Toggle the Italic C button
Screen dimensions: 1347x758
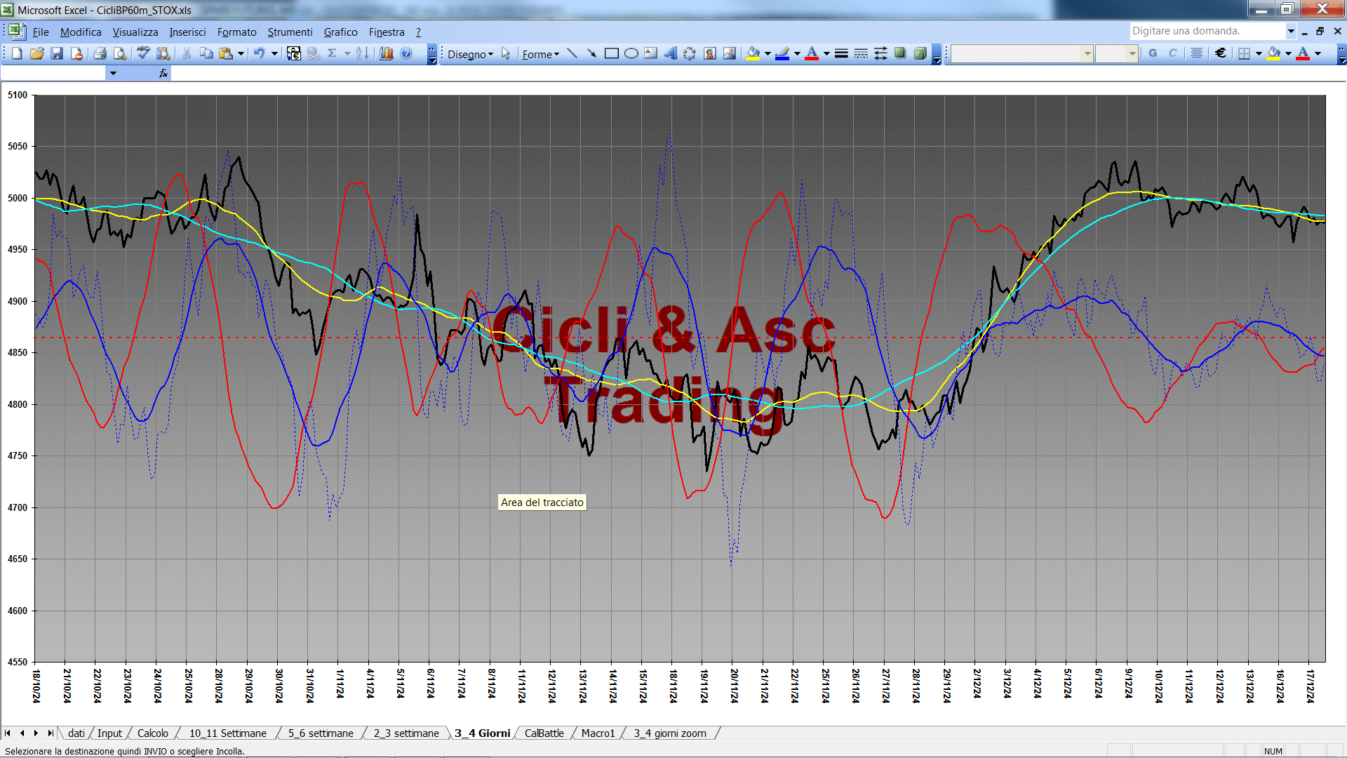point(1172,53)
